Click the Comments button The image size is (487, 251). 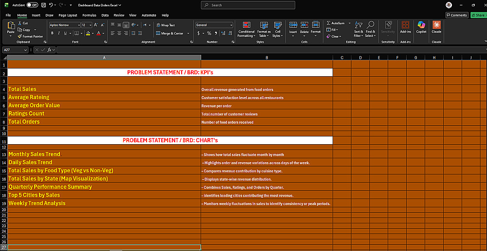(457, 15)
